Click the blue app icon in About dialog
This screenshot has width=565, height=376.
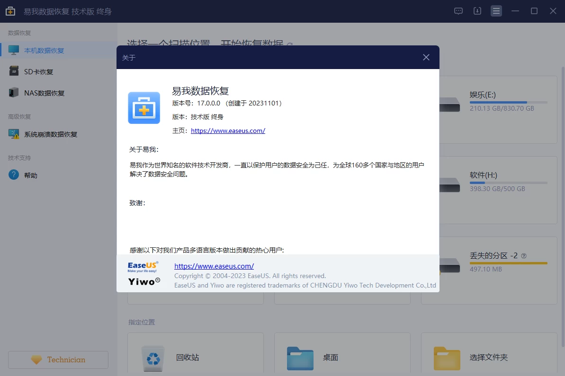(144, 108)
